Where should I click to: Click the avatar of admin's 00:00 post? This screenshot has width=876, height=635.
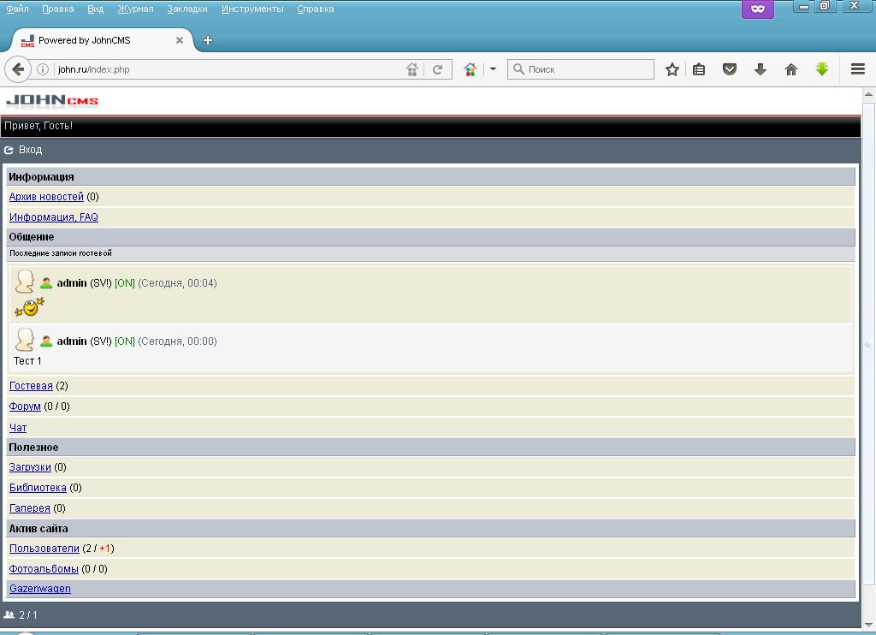[25, 340]
